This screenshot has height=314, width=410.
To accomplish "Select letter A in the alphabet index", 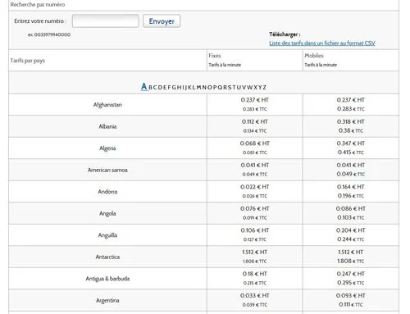I will pos(144,87).
